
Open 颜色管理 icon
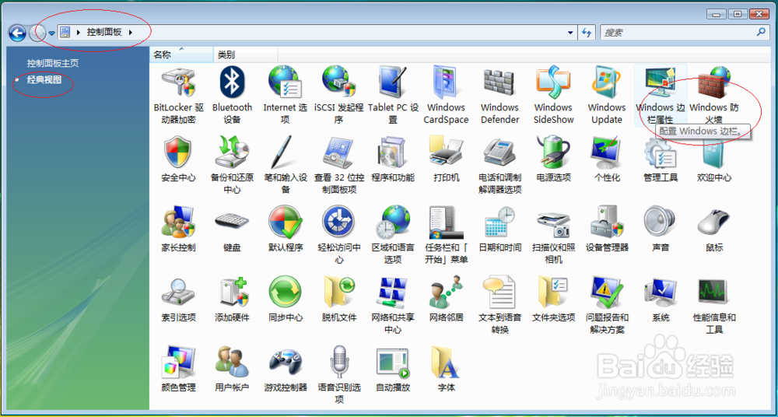tap(178, 363)
